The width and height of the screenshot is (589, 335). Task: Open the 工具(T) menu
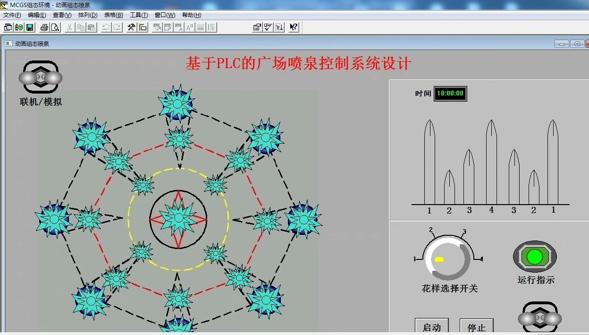pos(139,15)
